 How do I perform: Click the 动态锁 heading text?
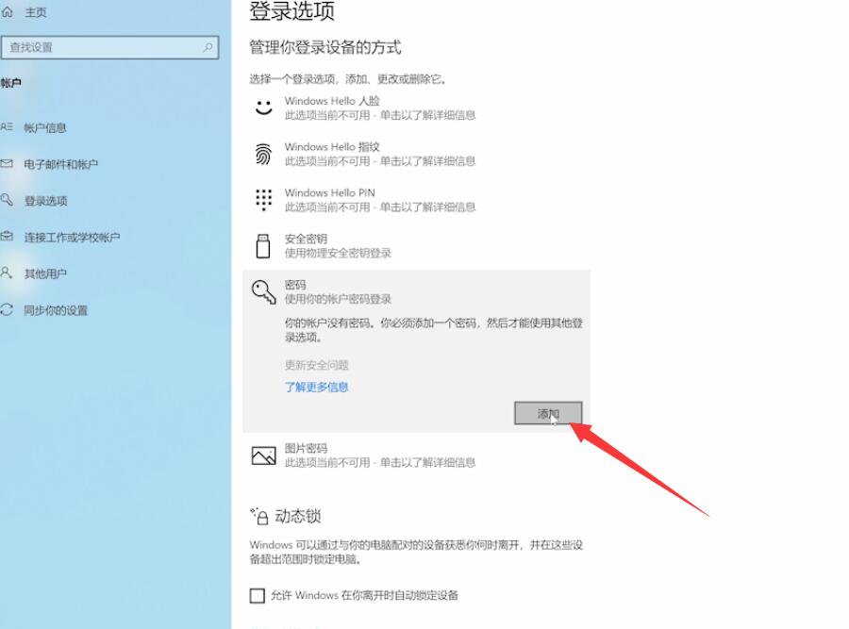coord(298,517)
